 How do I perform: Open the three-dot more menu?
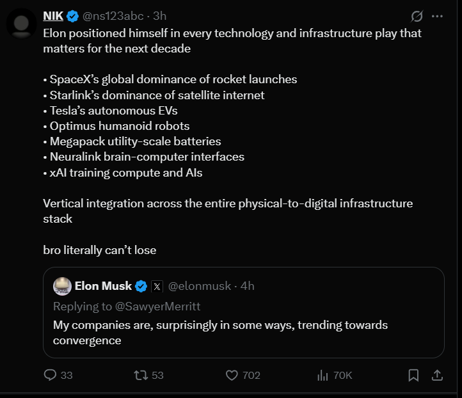438,16
